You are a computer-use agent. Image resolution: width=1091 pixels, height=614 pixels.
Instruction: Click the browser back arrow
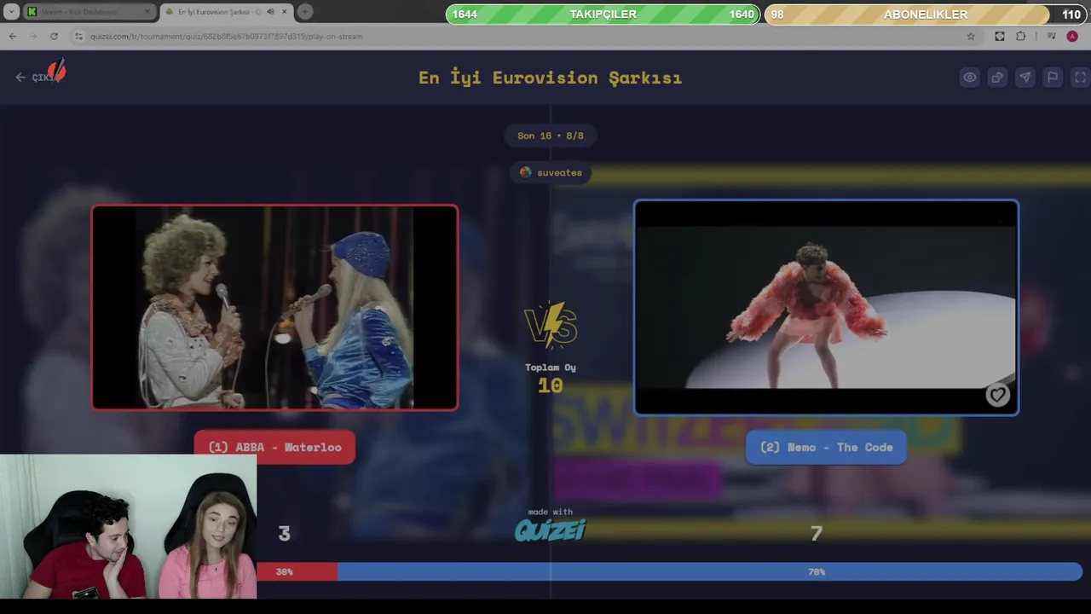tap(12, 36)
